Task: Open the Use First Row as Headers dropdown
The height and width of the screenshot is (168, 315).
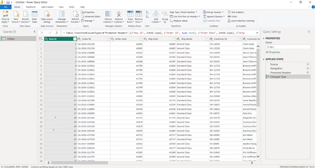Action: click(185, 17)
